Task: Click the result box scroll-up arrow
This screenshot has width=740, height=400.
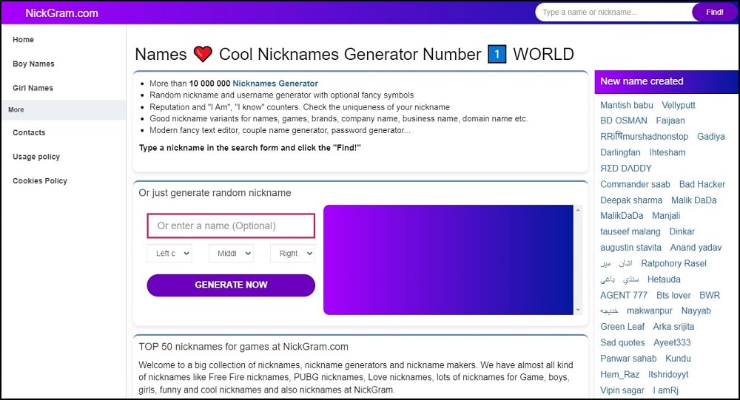Action: click(578, 210)
